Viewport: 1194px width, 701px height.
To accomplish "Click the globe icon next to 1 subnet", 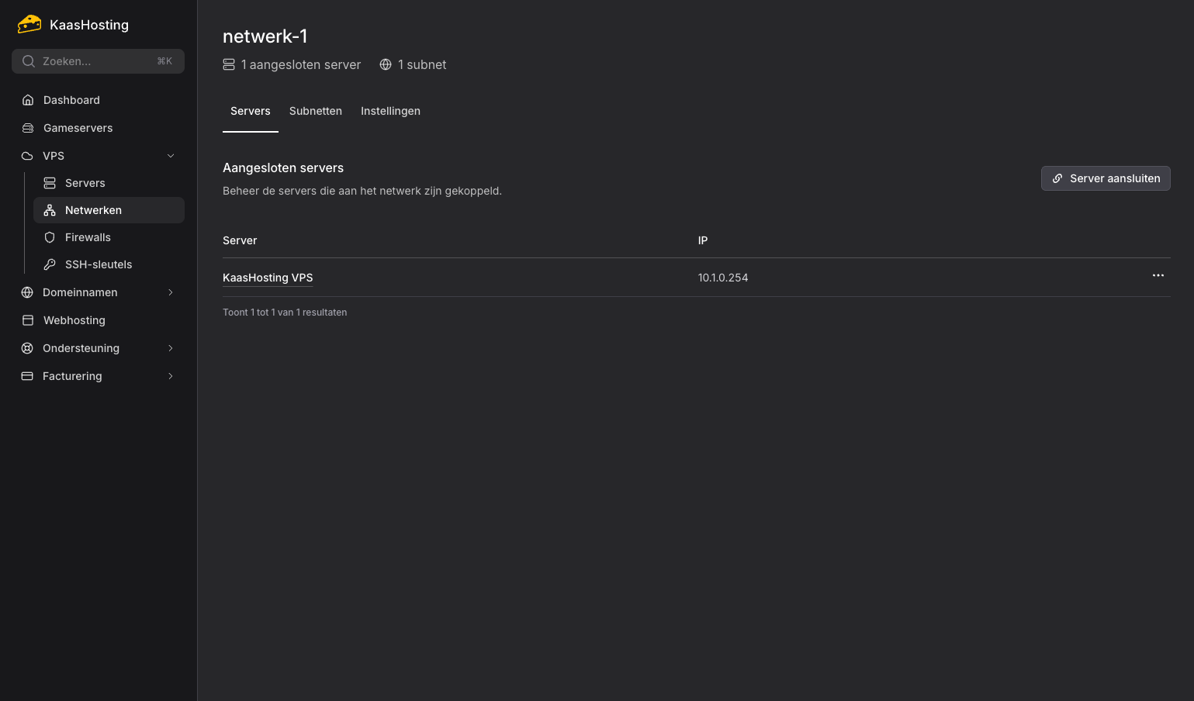I will point(386,64).
